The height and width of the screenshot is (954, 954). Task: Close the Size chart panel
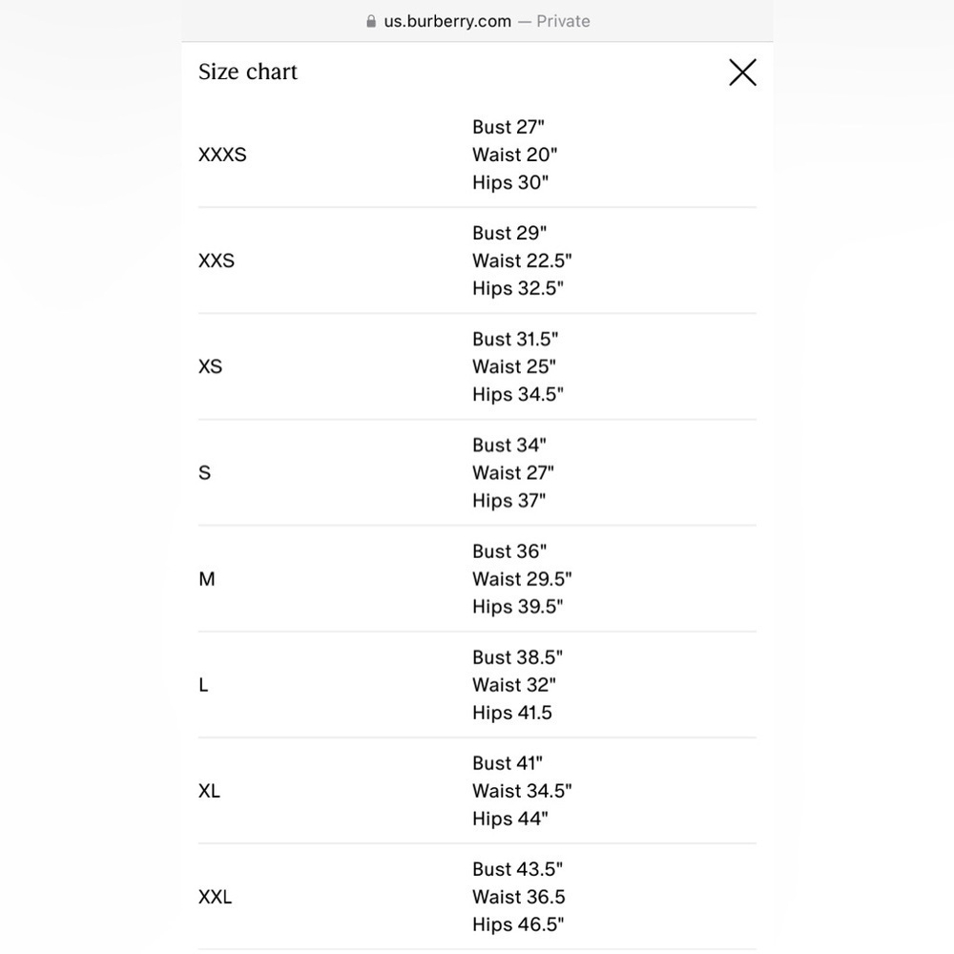[742, 73]
